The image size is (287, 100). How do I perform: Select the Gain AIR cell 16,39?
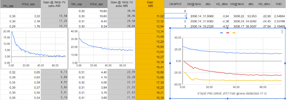point(150,98)
